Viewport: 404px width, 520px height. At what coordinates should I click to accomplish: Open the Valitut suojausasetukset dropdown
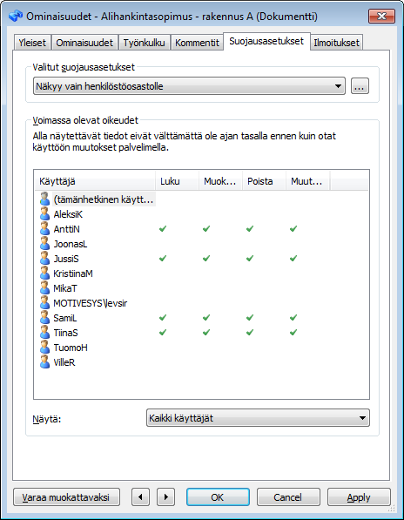coord(189,86)
